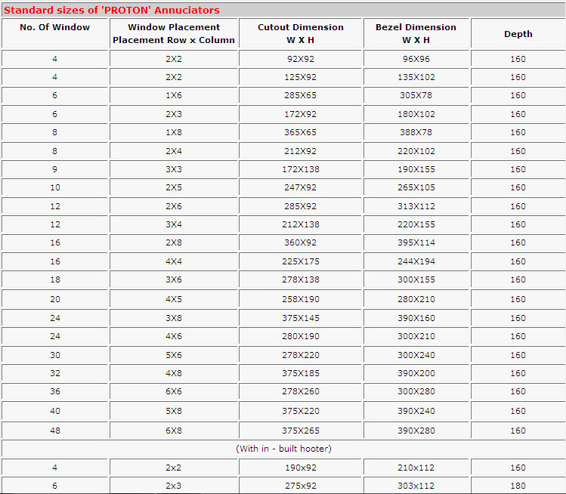Click the placement cell 3X4
This screenshot has height=494, width=566.
coord(174,224)
